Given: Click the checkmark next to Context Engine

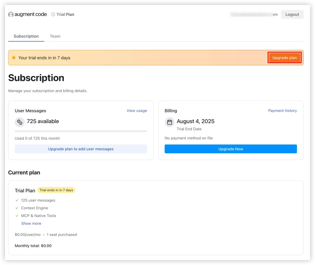Looking at the screenshot, I should point(17,208).
